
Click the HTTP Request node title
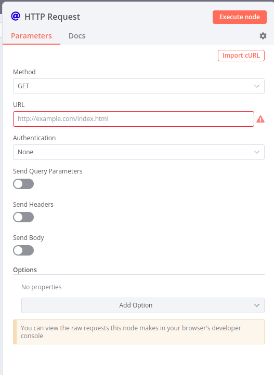click(x=52, y=17)
